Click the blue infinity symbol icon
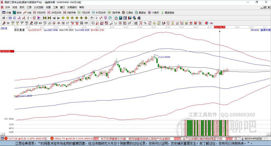The width and height of the screenshot is (271, 146). [211, 23]
